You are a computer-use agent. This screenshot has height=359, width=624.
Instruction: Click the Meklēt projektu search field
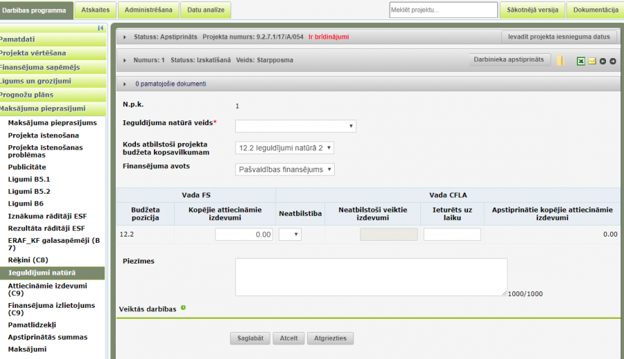pyautogui.click(x=442, y=10)
